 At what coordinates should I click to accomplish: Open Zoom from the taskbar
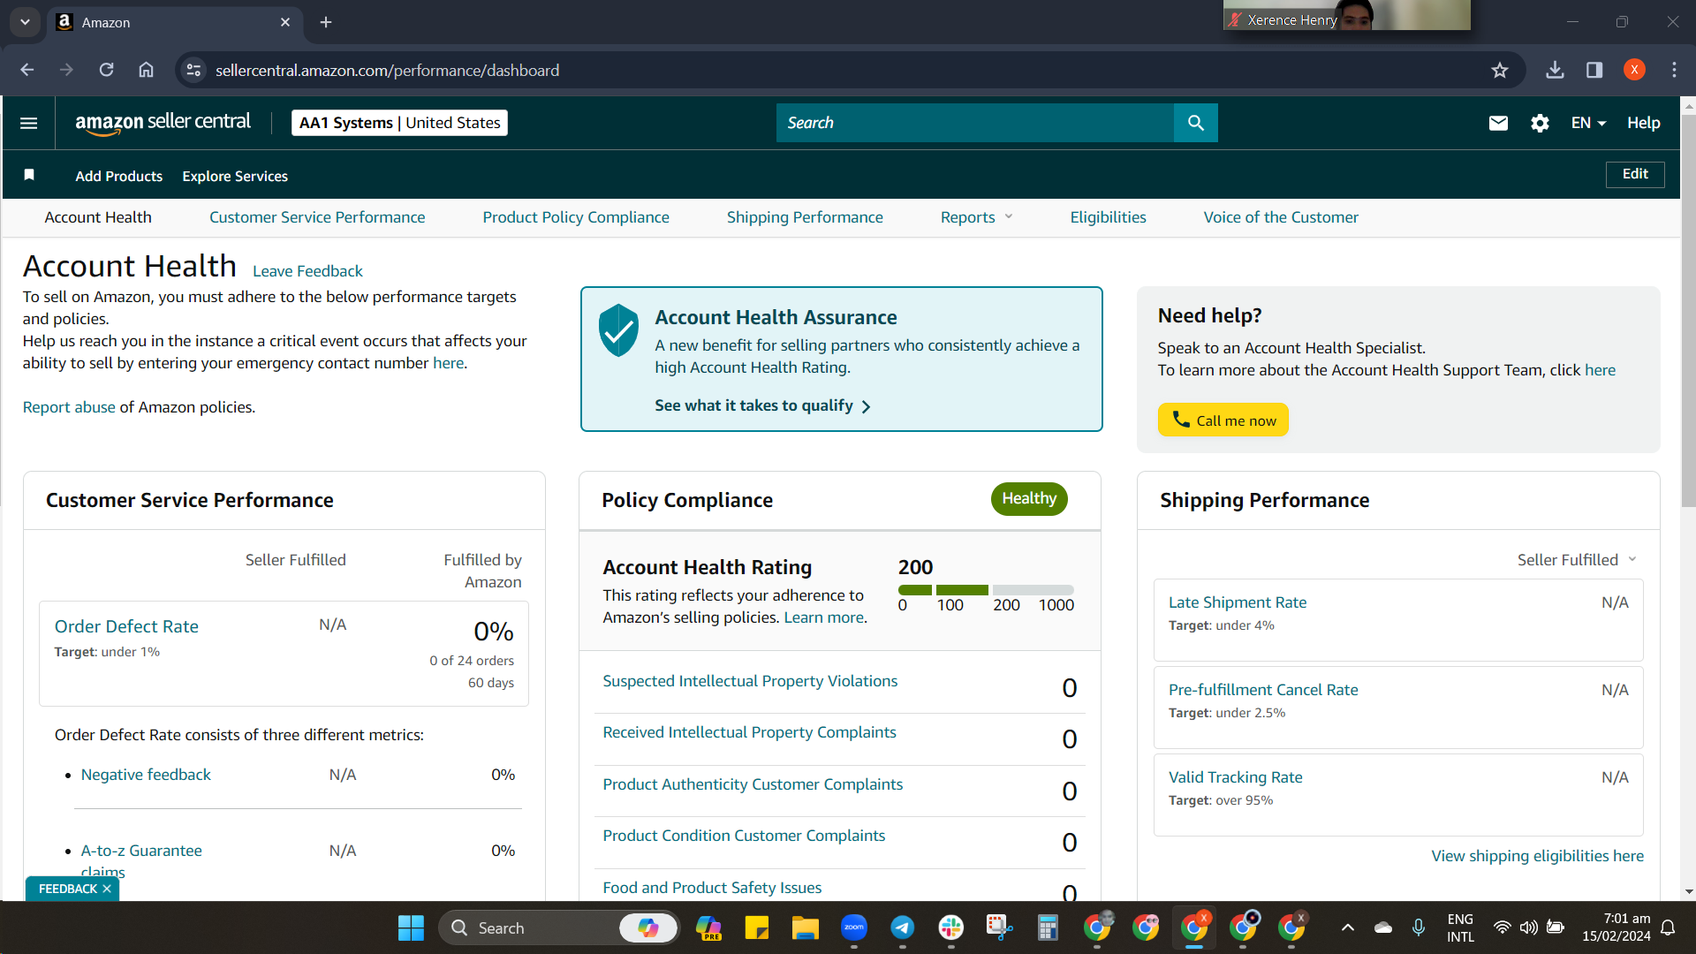853,927
